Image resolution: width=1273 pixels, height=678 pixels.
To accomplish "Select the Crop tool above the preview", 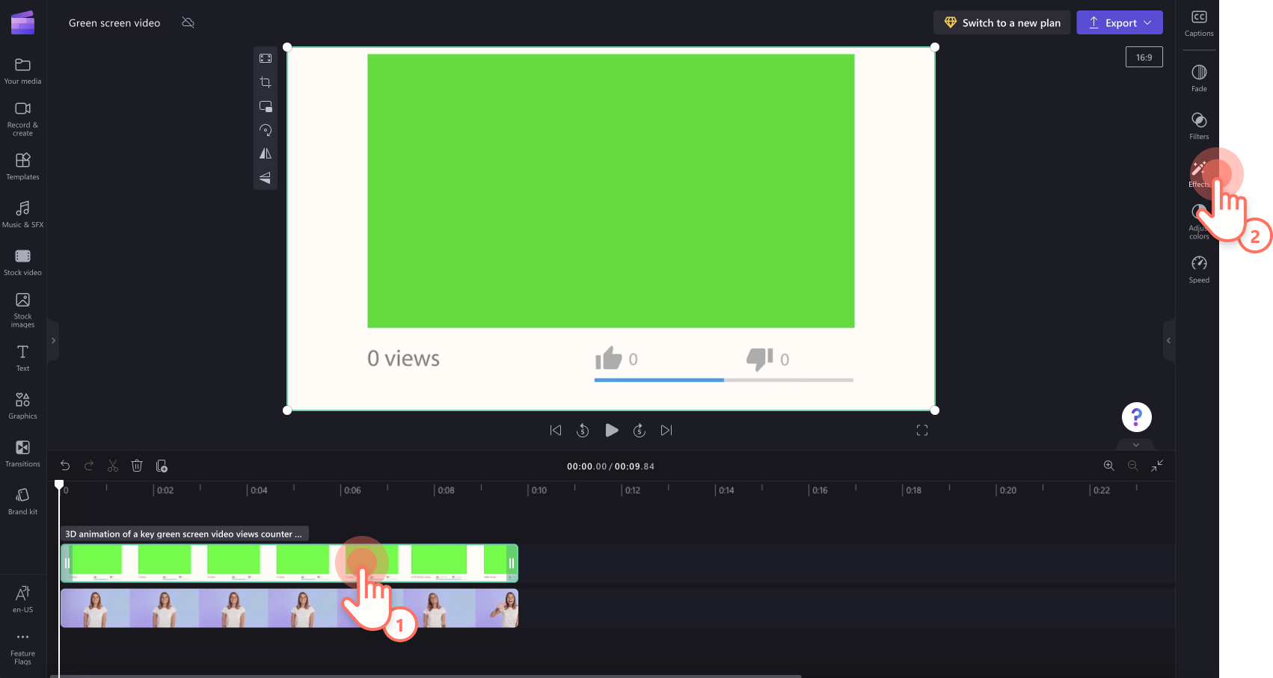I will coord(266,82).
